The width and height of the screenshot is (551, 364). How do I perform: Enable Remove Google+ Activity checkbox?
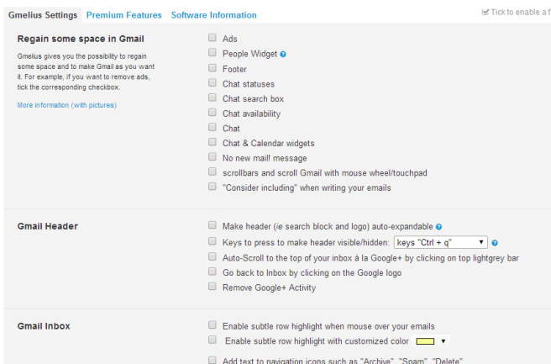click(213, 287)
